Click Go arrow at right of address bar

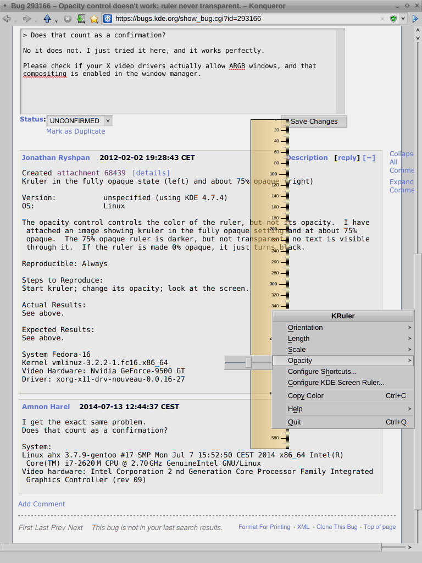pyautogui.click(x=415, y=19)
